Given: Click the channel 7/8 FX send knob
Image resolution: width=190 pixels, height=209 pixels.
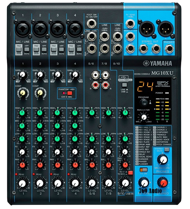Looking at the screenshot, I should tap(108, 152).
